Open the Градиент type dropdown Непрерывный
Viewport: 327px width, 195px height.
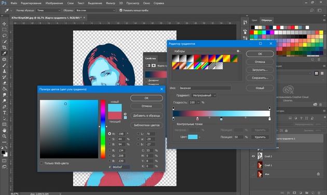pyautogui.click(x=204, y=95)
